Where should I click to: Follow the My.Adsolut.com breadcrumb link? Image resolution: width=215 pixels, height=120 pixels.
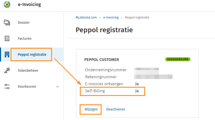86,17
